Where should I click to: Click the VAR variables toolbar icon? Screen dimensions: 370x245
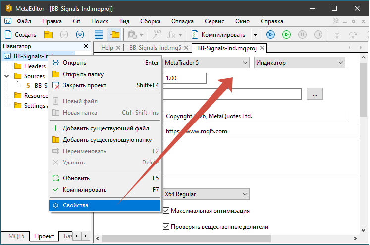157,35
